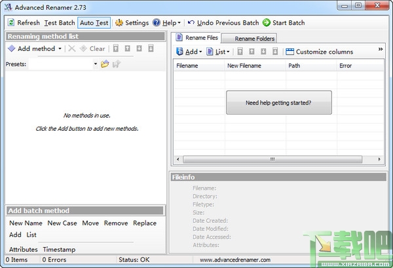Move file to bottom in file list

pyautogui.click(x=275, y=51)
